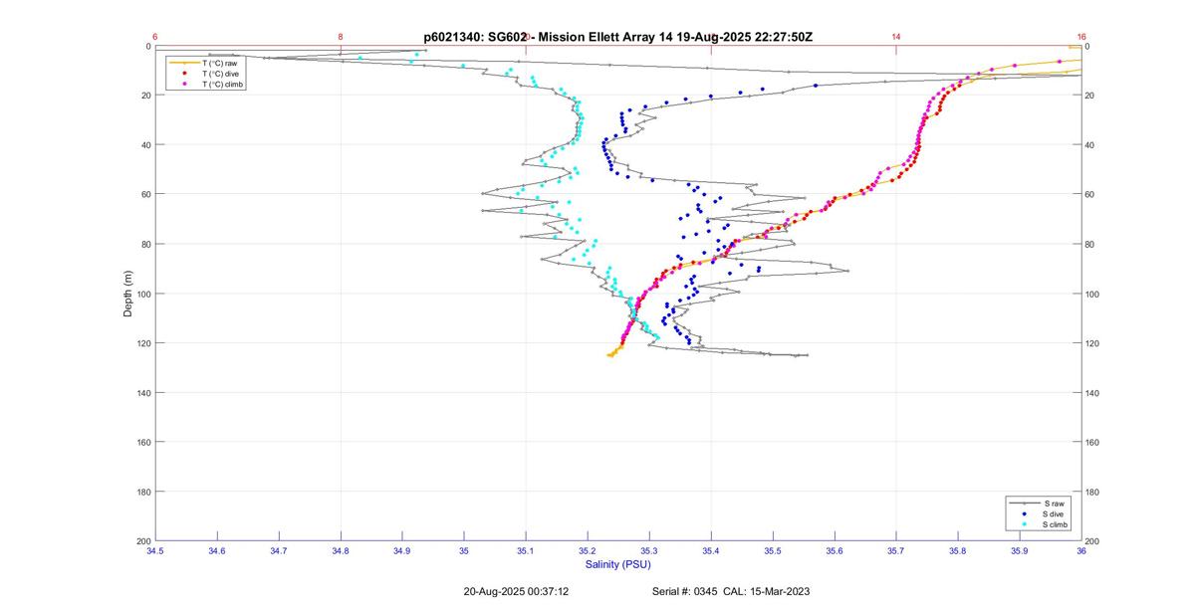Select the 'T (°C) raw' legend label
Viewport: 1195px width, 608px height.
[219, 63]
